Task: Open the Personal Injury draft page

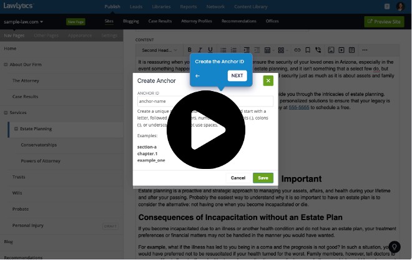Action: 28,225
